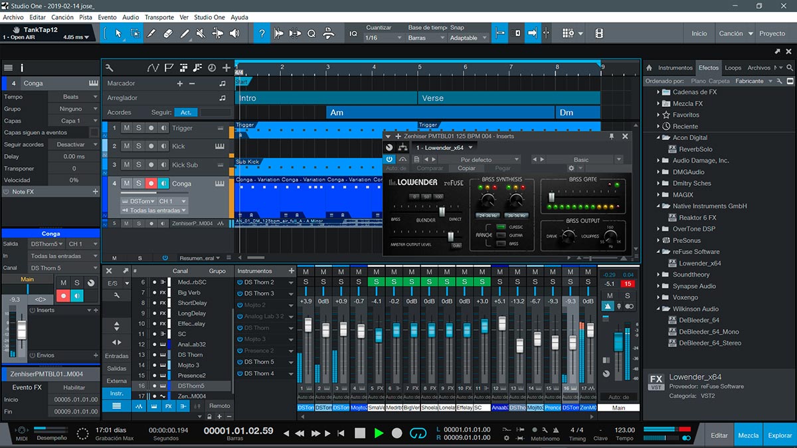The width and height of the screenshot is (797, 448).
Task: Open the Proyecto page
Action: [772, 33]
